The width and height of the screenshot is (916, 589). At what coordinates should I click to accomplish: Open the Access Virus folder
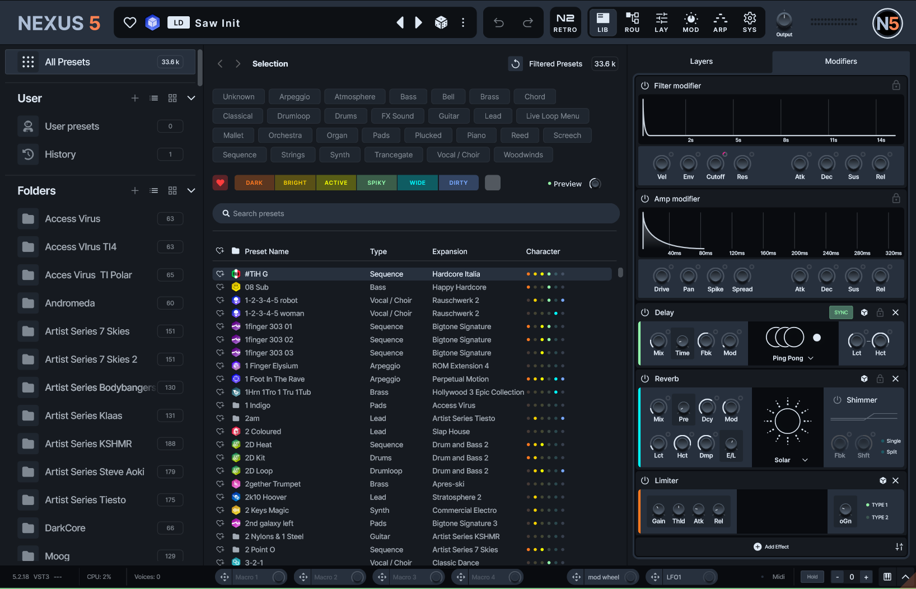[x=100, y=218]
